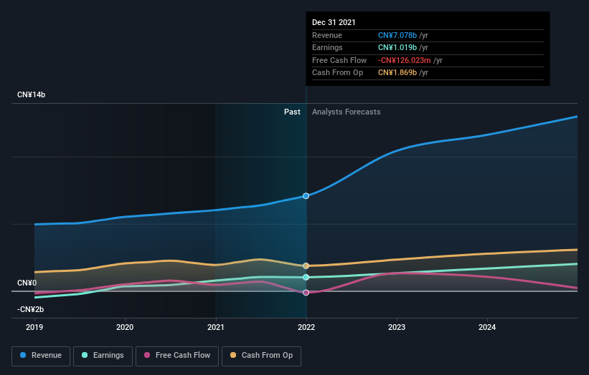Click the Revenue row label in tooltip
Image resolution: width=589 pixels, height=375 pixels.
(x=327, y=35)
